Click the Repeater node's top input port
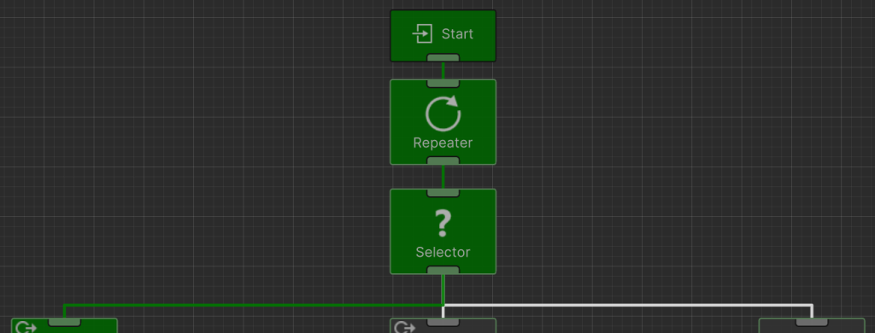 tap(443, 84)
